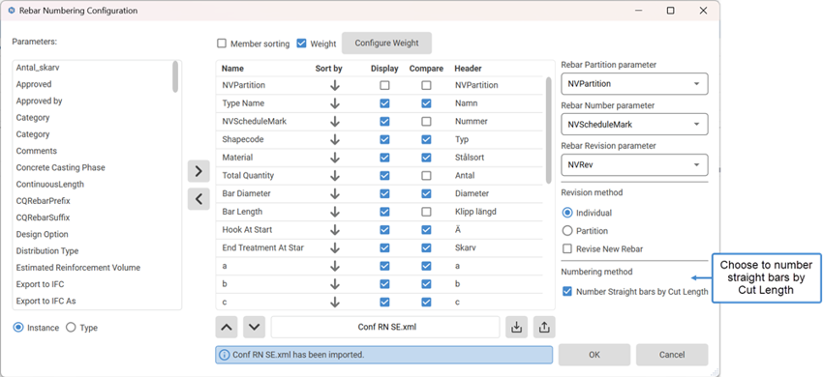Image resolution: width=823 pixels, height=377 pixels.
Task: Select Export to IFC As parameter
Action: pyautogui.click(x=47, y=301)
